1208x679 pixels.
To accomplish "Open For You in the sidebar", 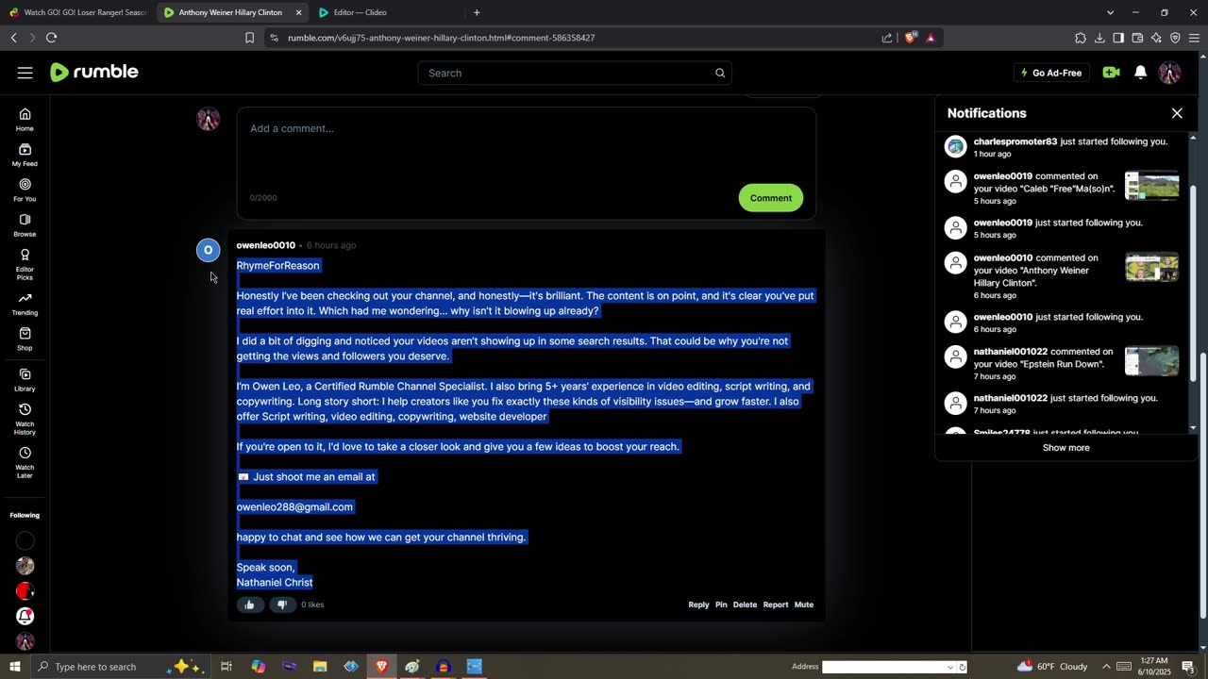I will (x=25, y=190).
